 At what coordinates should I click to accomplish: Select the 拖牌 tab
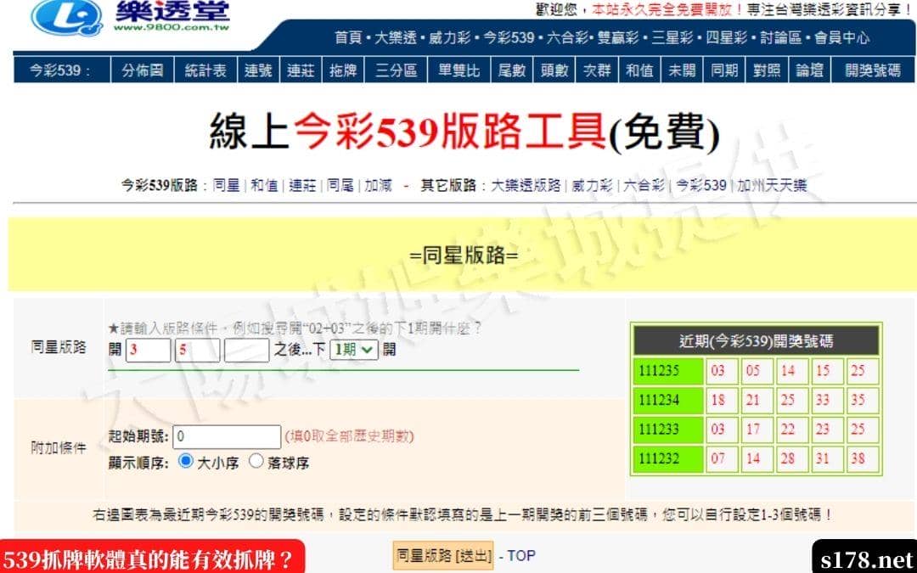(x=343, y=70)
